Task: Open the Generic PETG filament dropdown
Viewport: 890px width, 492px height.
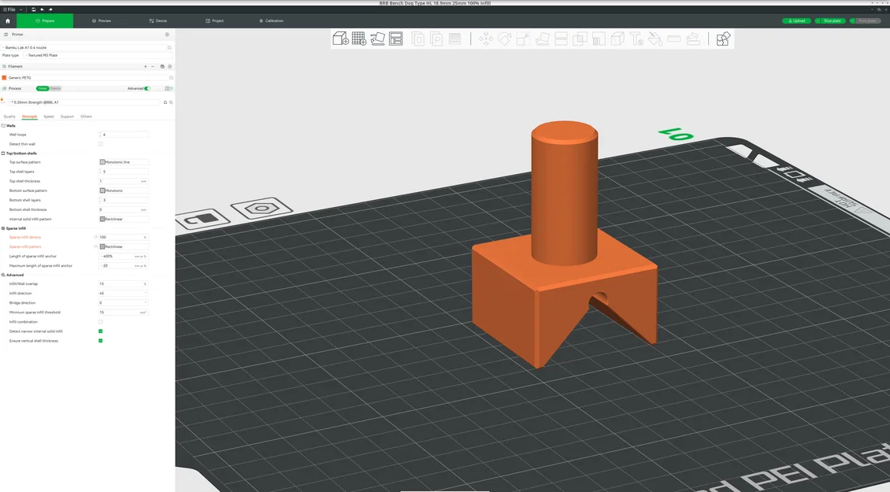Action: click(87, 78)
